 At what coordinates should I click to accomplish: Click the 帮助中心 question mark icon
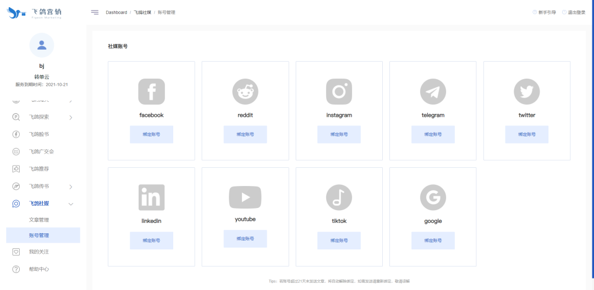16,269
